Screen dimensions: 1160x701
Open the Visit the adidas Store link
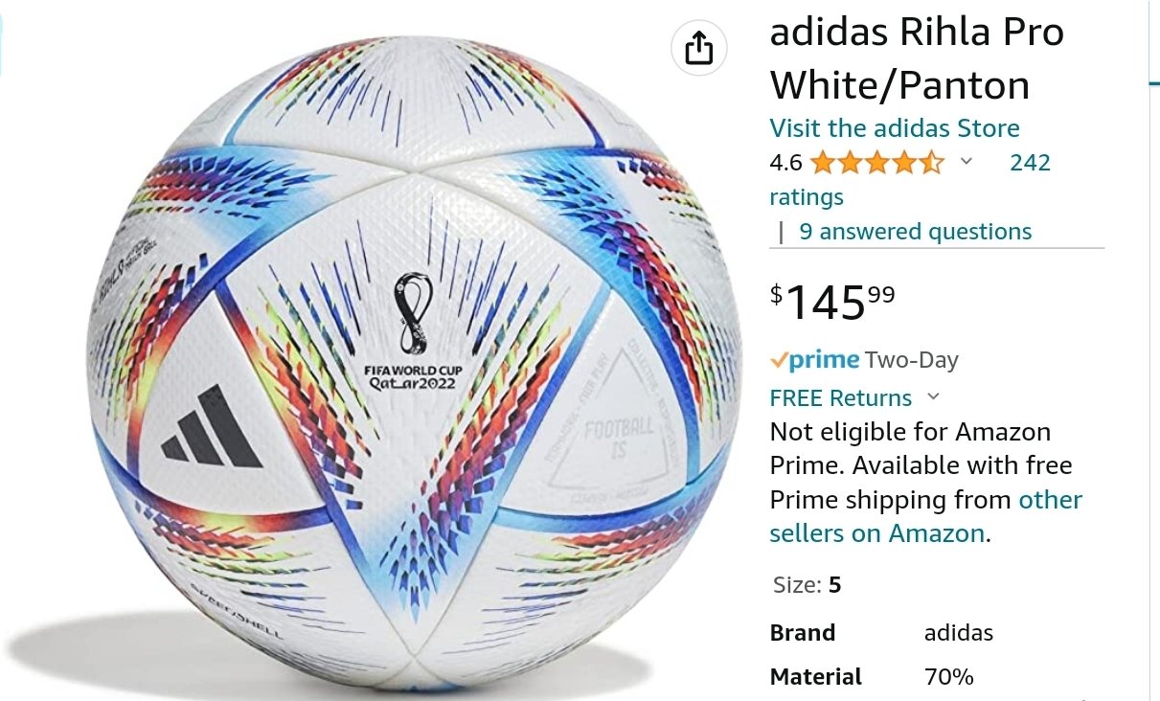pos(895,128)
